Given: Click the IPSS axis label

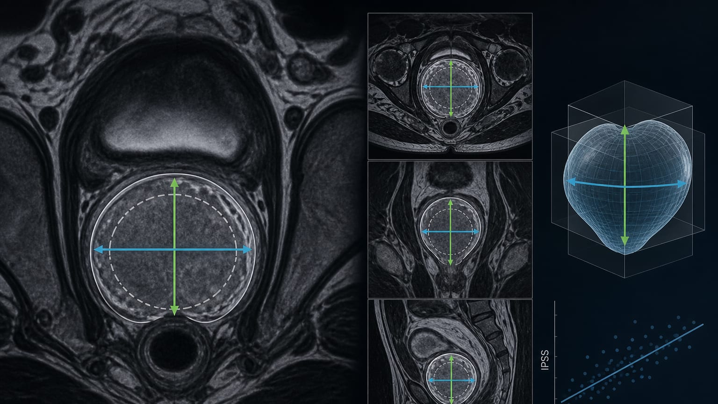Looking at the screenshot, I should click(x=545, y=361).
